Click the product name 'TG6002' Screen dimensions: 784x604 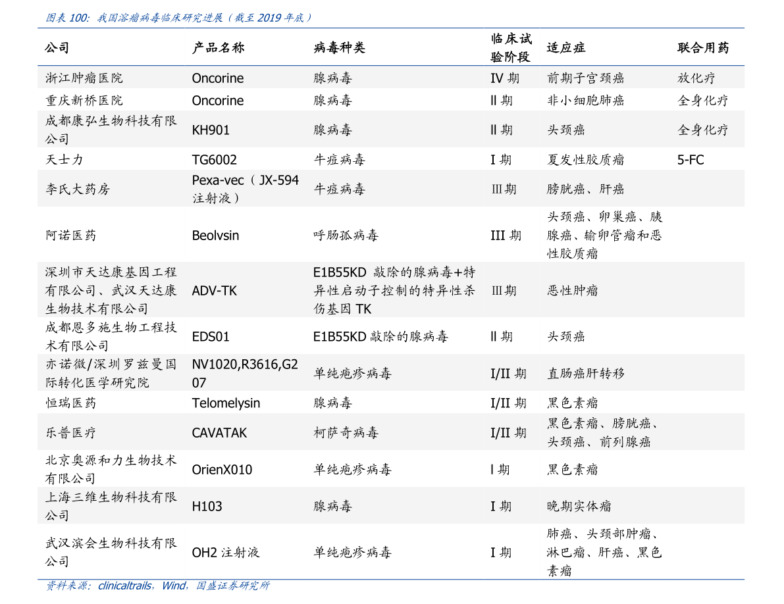pyautogui.click(x=215, y=160)
